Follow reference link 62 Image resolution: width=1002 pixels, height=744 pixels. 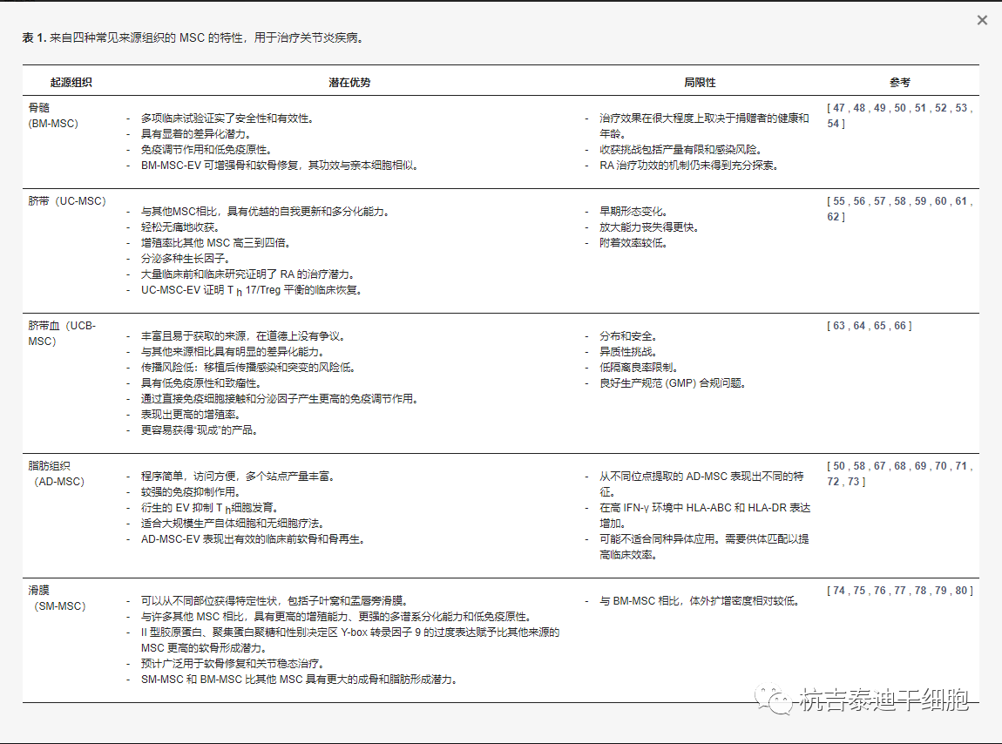click(x=833, y=217)
